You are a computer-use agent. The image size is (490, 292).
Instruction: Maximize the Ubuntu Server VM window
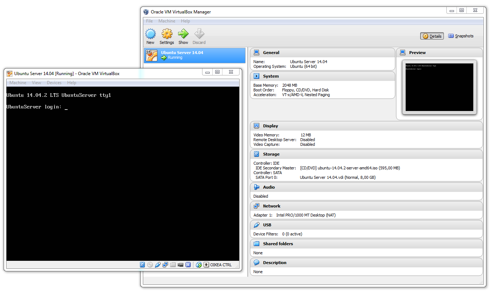coord(217,72)
